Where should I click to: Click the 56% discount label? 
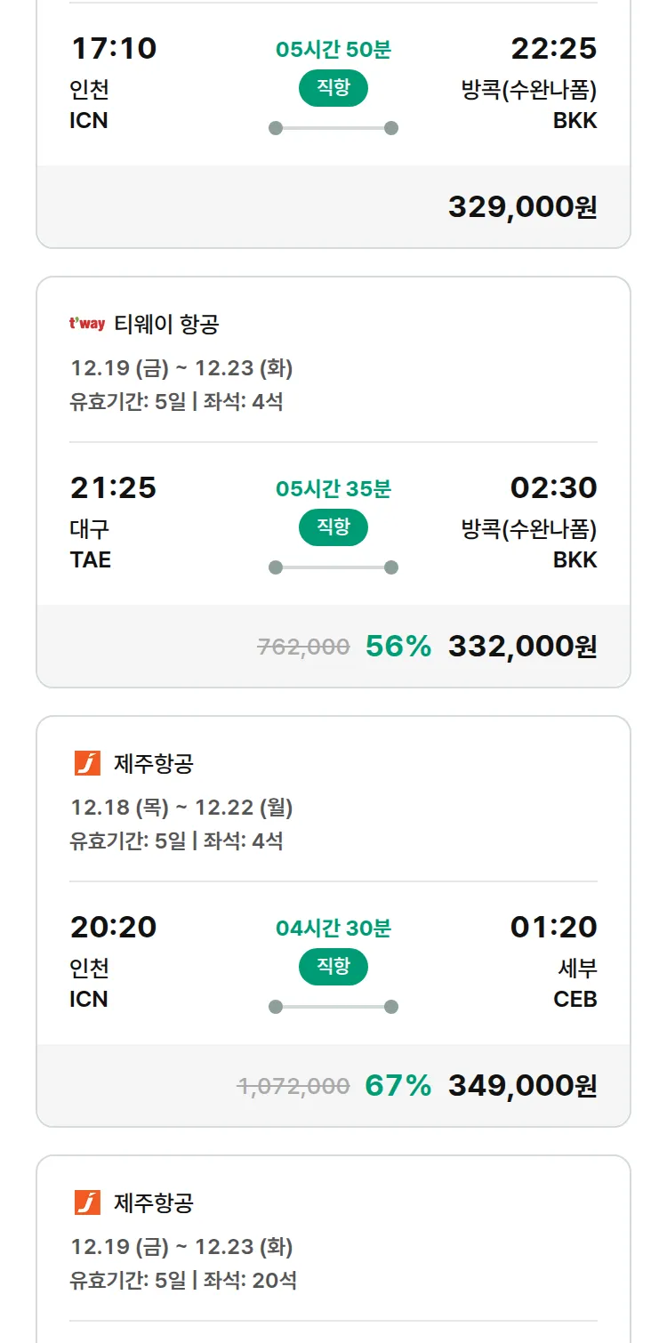pos(398,647)
